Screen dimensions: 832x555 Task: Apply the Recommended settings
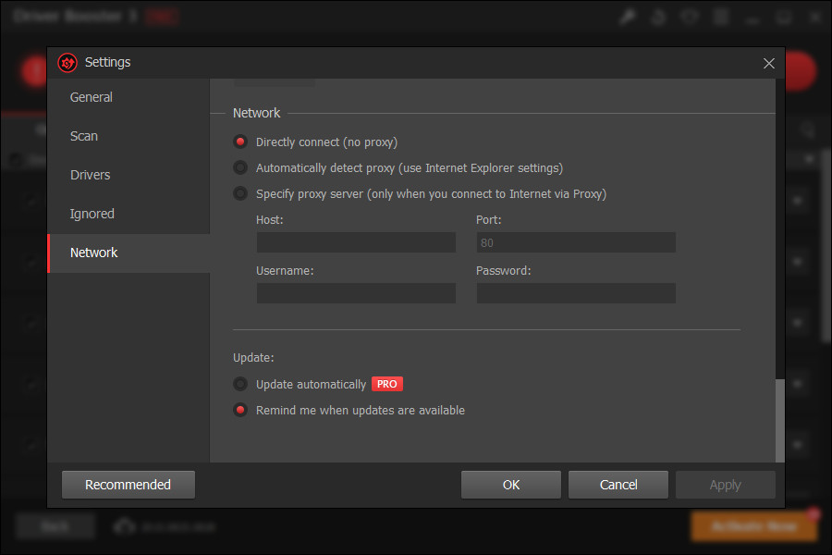(x=128, y=484)
